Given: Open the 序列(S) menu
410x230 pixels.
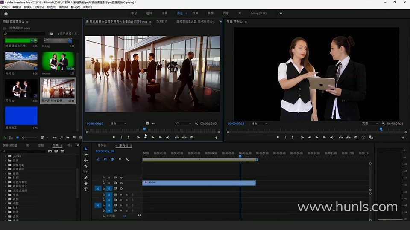Looking at the screenshot, I should point(39,7).
